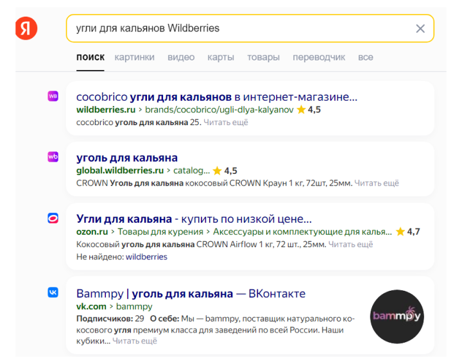
Task: Open the Yandex home logo
Action: click(26, 28)
